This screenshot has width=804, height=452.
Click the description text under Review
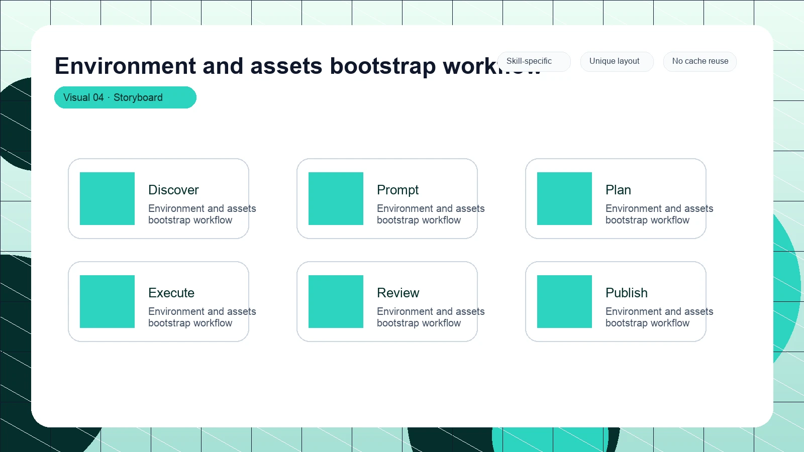431,317
